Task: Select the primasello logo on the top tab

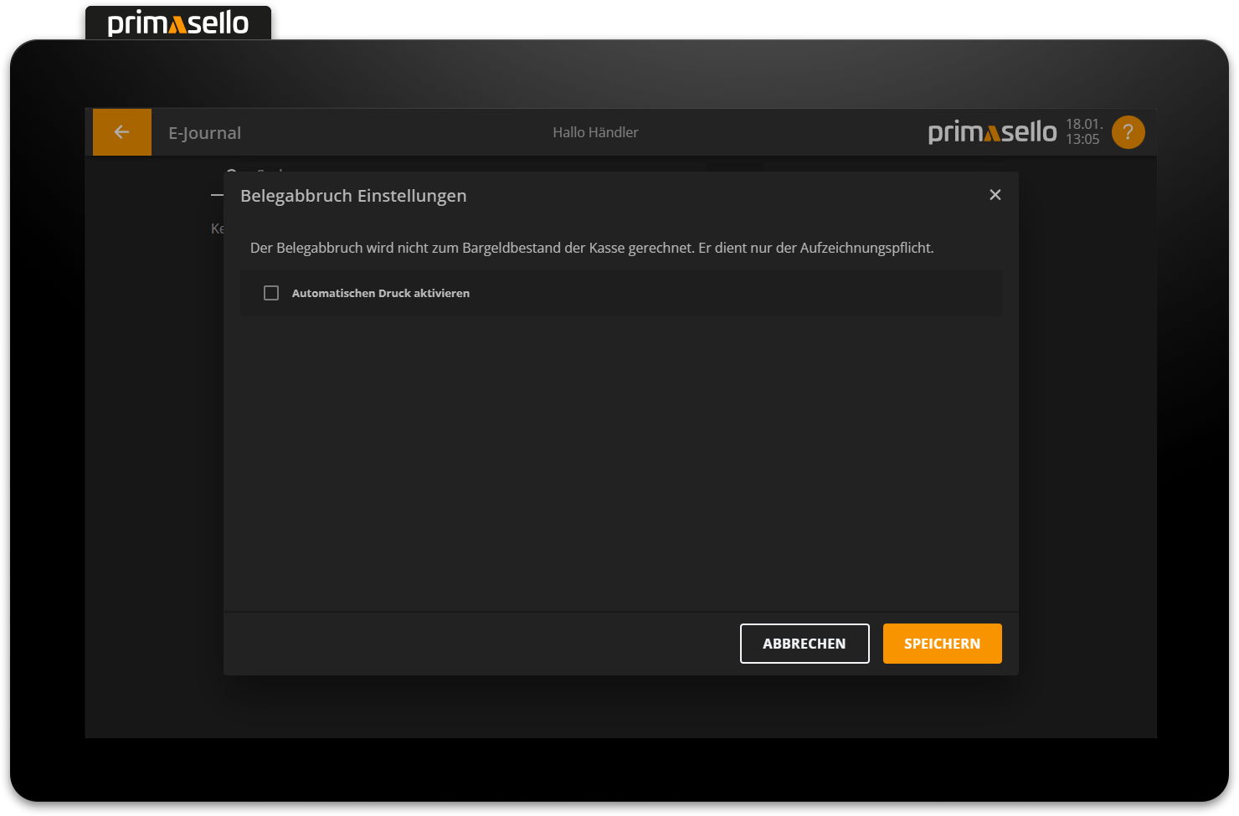Action: point(177,23)
